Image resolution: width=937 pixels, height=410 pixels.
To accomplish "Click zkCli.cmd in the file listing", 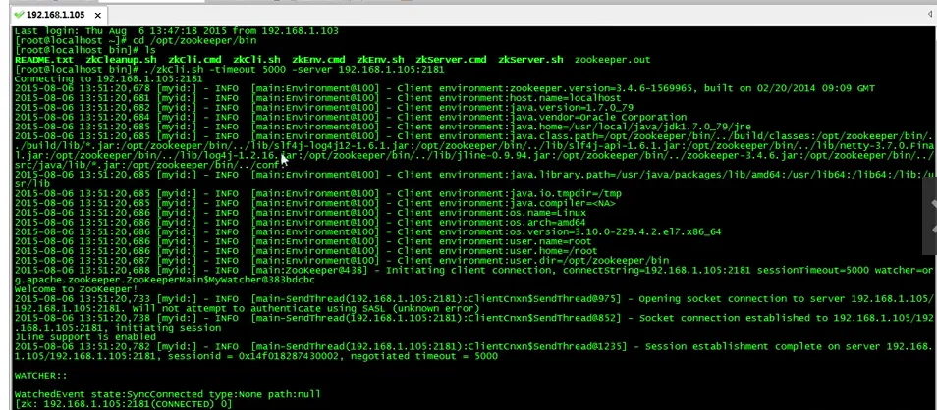I will click(x=194, y=60).
